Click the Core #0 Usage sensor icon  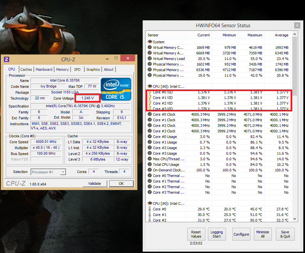[150, 136]
